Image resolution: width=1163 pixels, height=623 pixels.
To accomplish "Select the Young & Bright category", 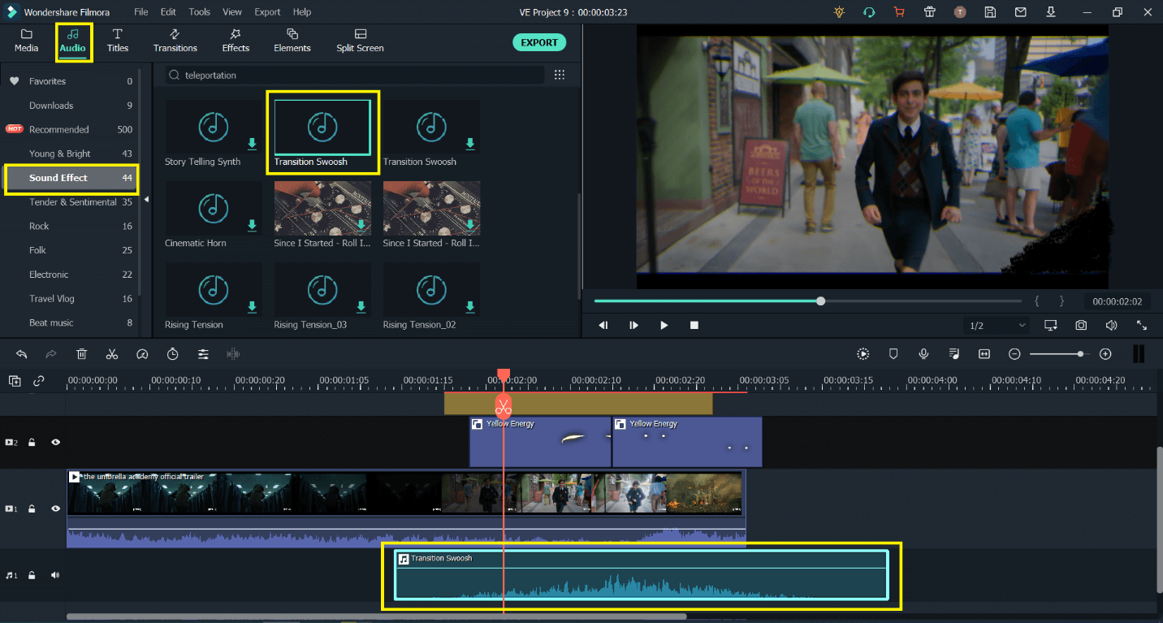I will (x=70, y=154).
